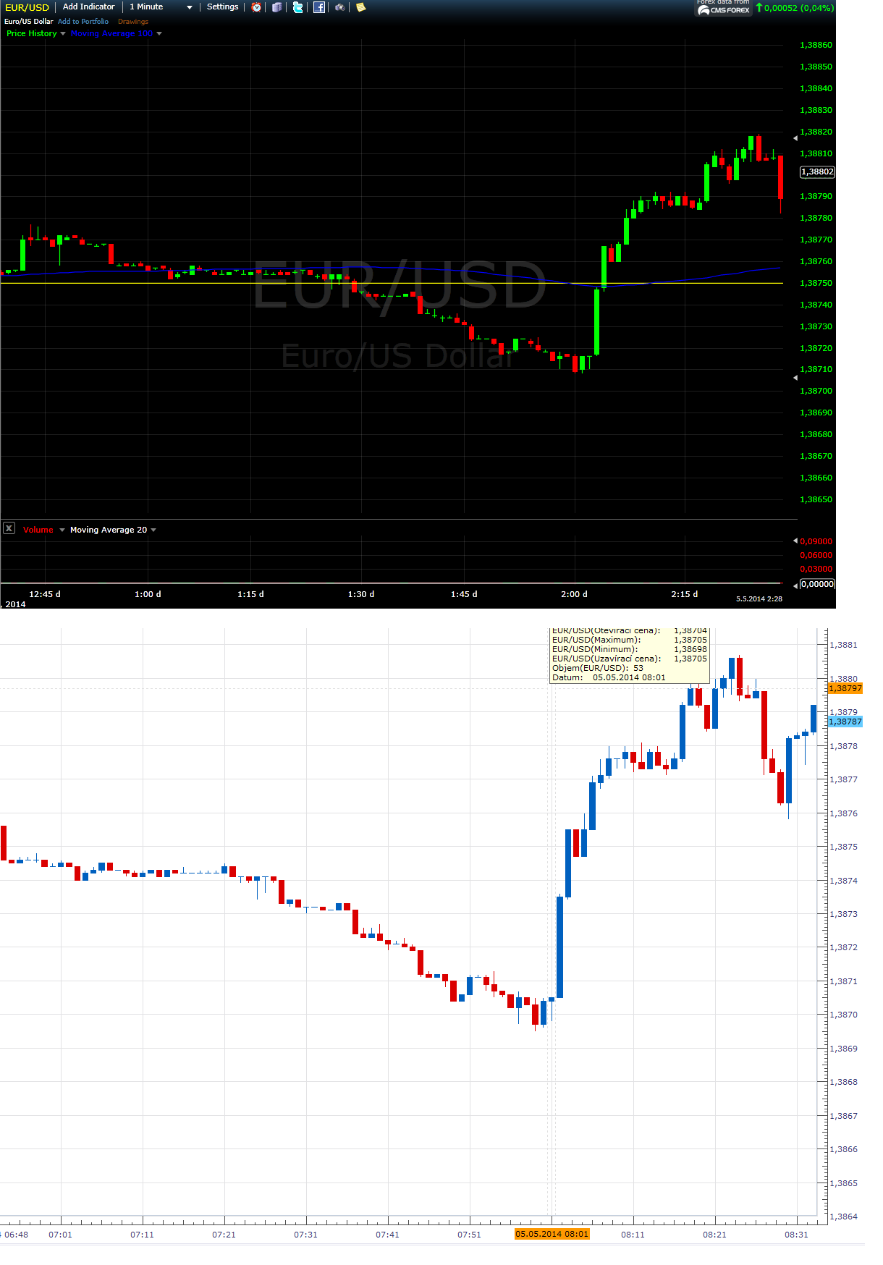
Task: Click the 12:45 d time axis label
Action: coord(45,595)
